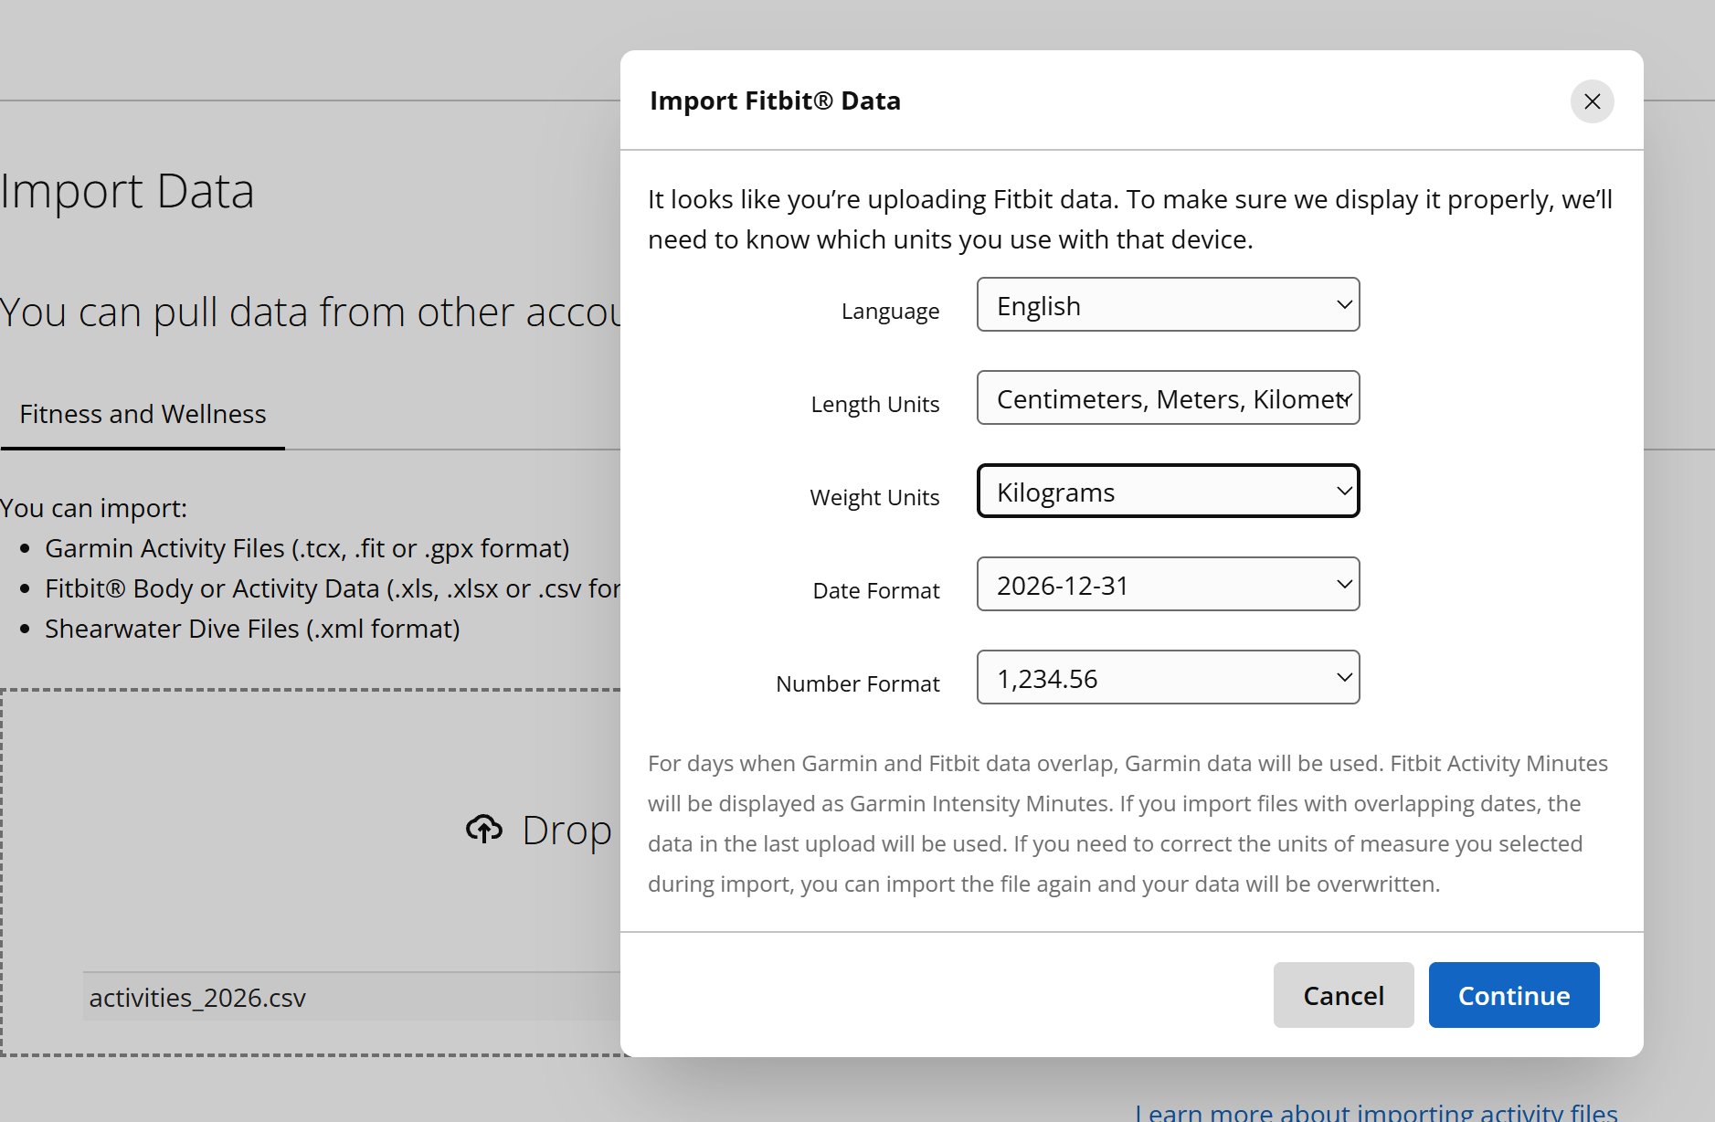
Task: Click the Number Format field label
Action: (857, 683)
